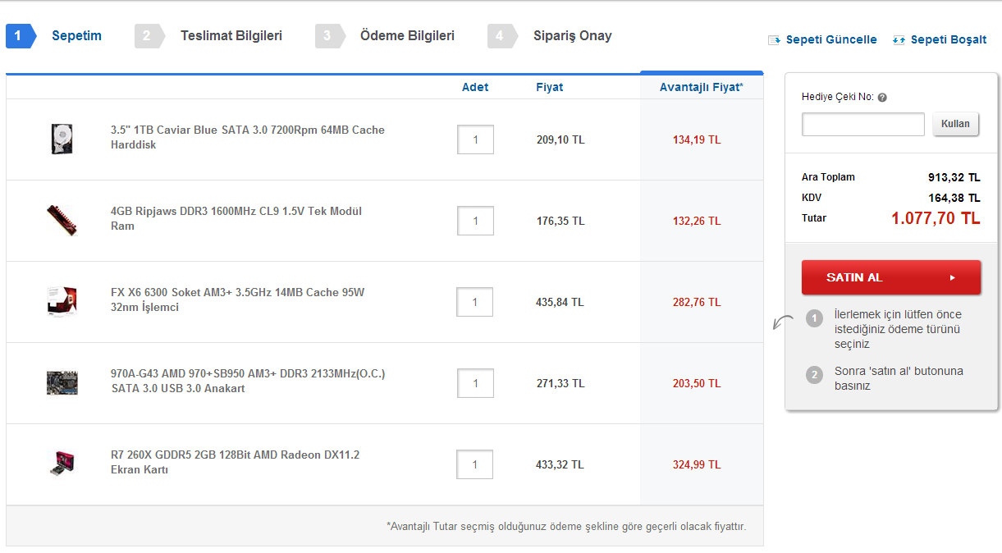Screen dimensions: 1002x553
Task: Open the FX X6 6300 İşlemci product link
Action: tap(237, 299)
